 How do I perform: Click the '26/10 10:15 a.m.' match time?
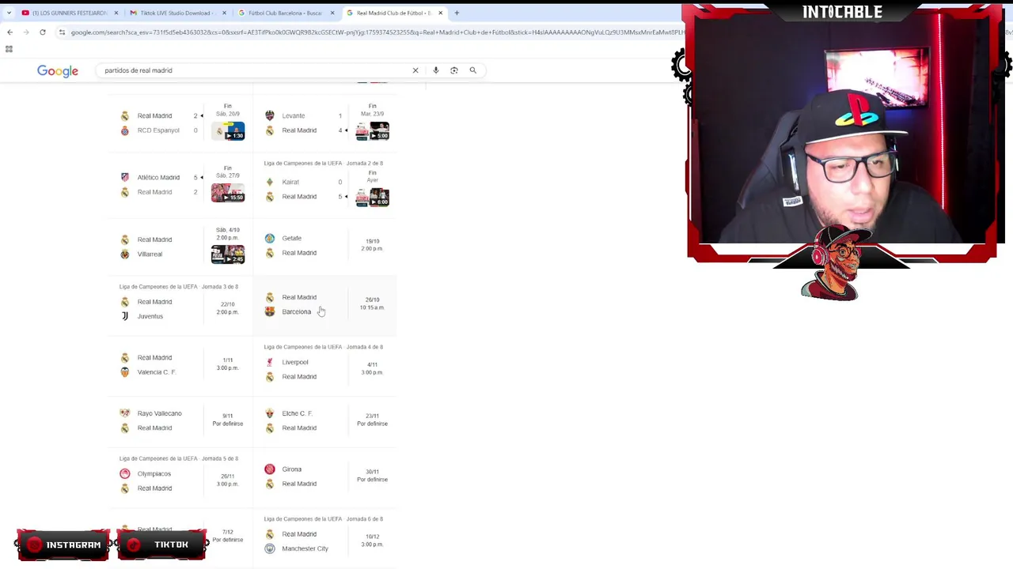(x=372, y=303)
